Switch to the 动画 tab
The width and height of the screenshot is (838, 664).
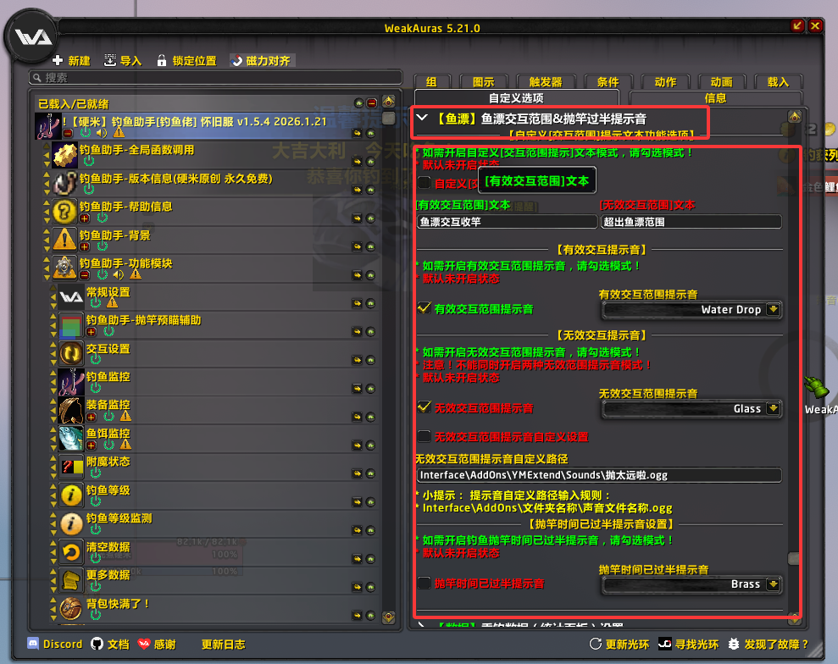click(721, 82)
